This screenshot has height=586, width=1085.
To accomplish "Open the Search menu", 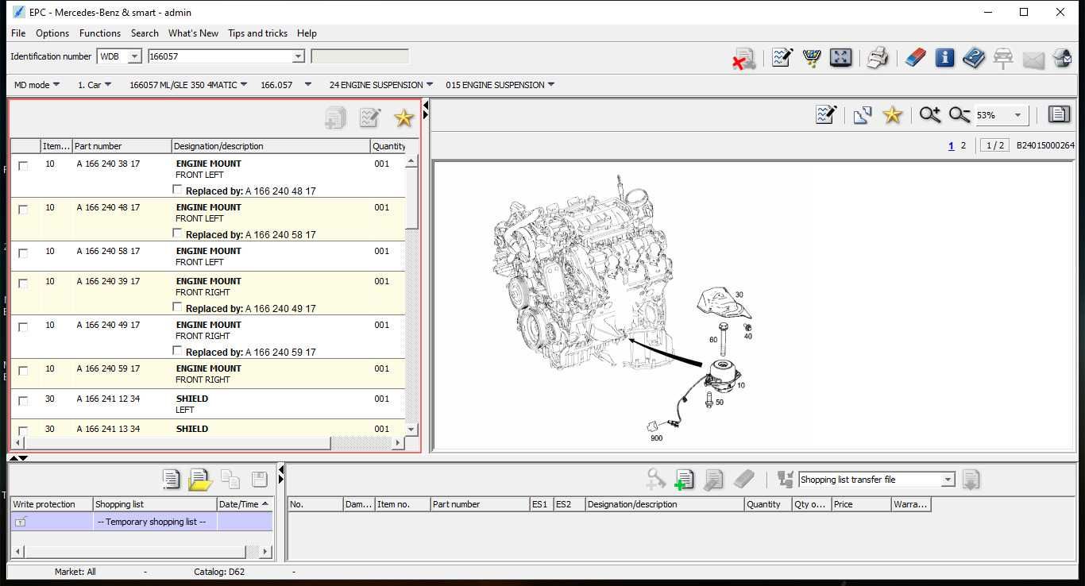I will click(145, 33).
